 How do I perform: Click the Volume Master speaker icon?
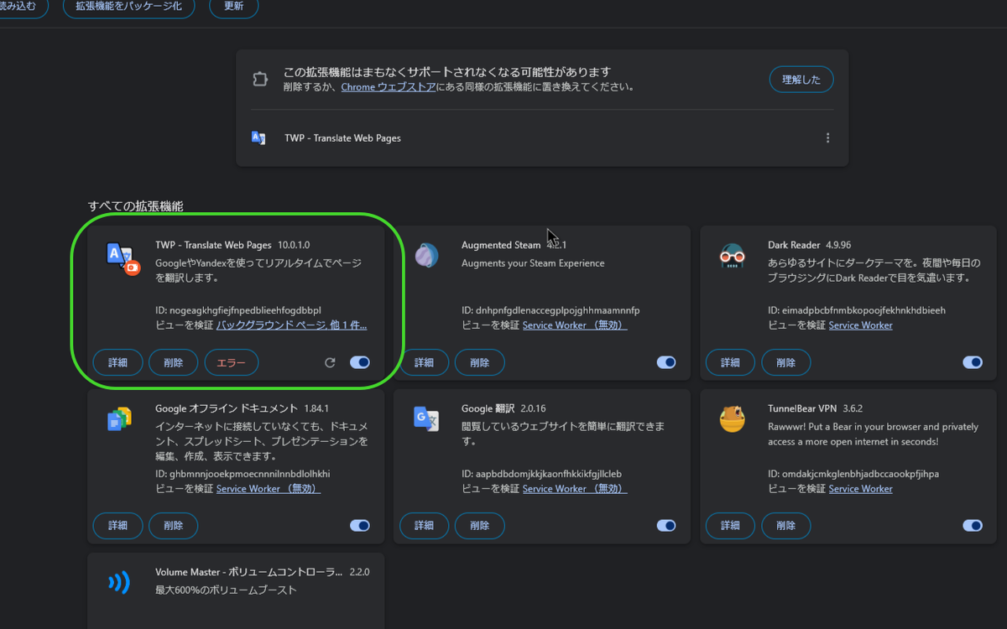coord(119,582)
